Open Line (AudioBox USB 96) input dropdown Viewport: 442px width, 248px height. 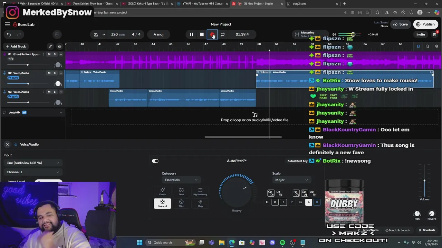[x=33, y=163]
